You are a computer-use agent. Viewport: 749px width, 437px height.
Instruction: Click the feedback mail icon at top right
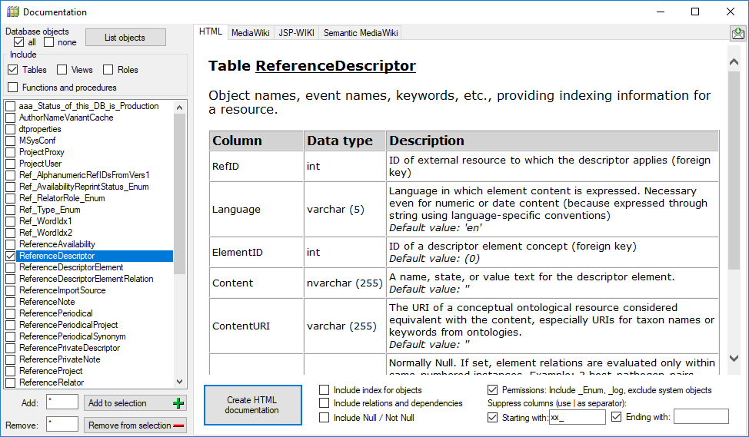(x=738, y=33)
